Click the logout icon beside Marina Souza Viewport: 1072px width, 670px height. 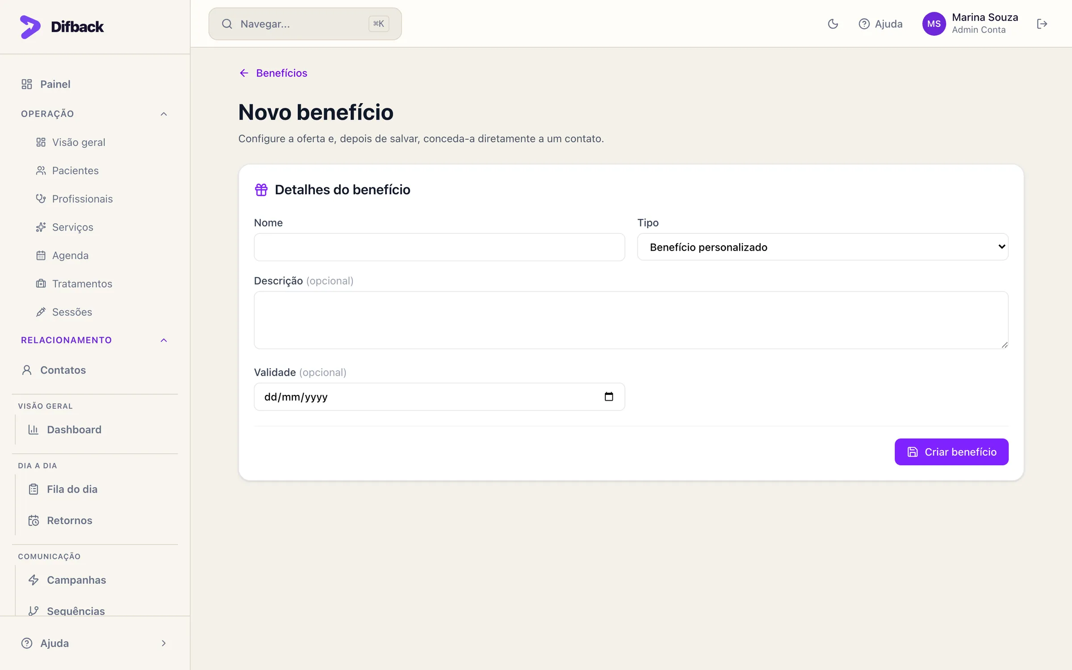[1042, 24]
